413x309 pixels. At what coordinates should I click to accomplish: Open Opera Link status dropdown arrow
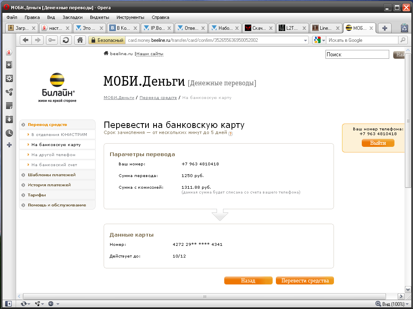[x=29, y=304]
